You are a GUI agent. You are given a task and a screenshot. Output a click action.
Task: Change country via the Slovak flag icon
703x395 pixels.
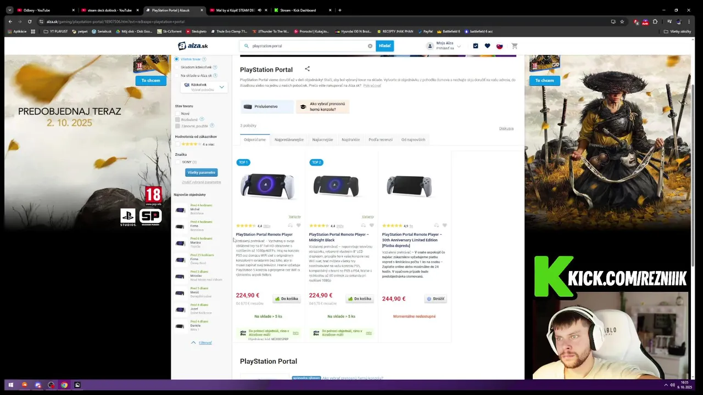click(500, 46)
